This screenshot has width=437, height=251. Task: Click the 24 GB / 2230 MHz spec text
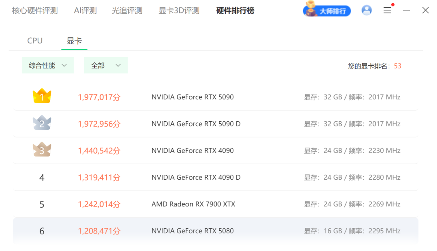pos(352,151)
